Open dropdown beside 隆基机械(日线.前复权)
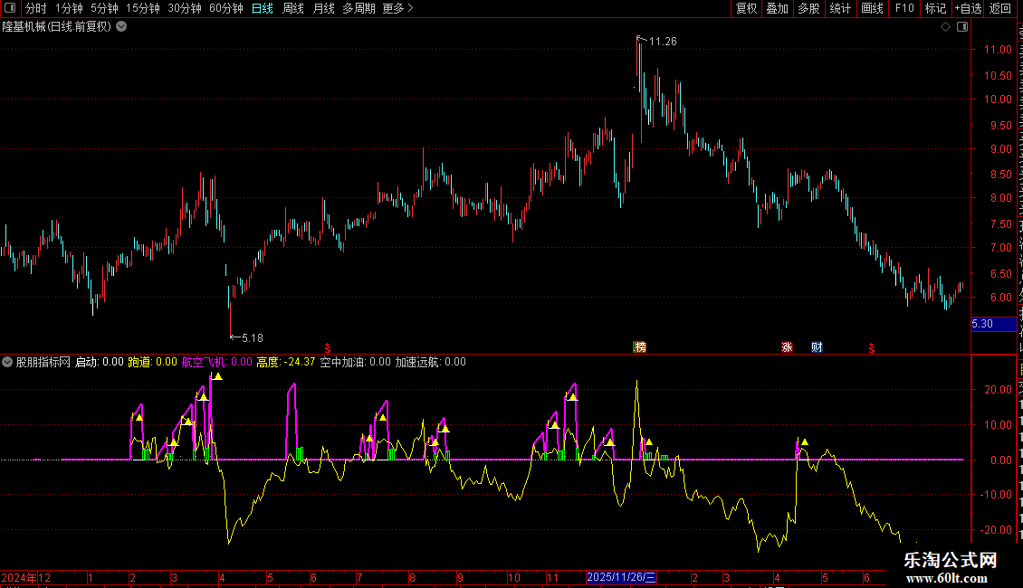This screenshot has height=588, width=1023. click(x=121, y=27)
